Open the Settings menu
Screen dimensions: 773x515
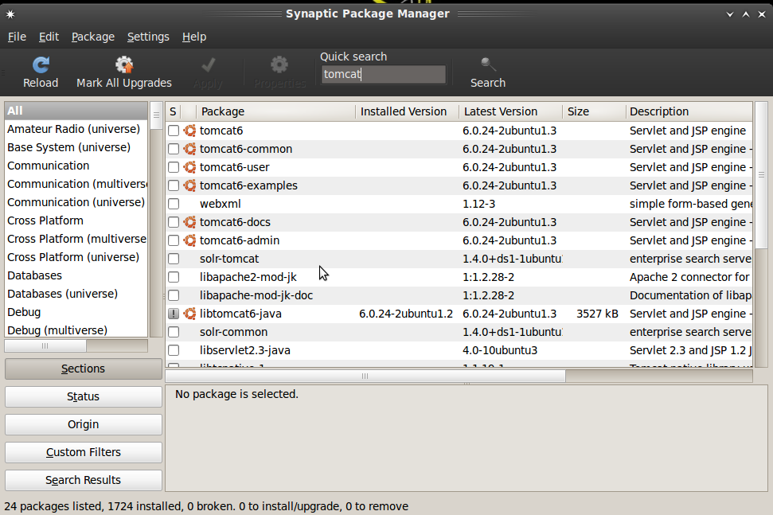pyautogui.click(x=147, y=37)
